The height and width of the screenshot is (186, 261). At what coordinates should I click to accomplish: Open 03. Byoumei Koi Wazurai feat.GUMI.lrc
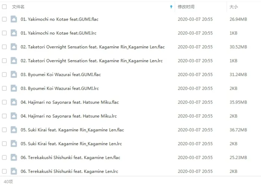[x=60, y=89]
